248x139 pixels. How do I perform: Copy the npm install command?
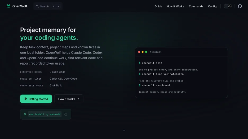point(65,114)
